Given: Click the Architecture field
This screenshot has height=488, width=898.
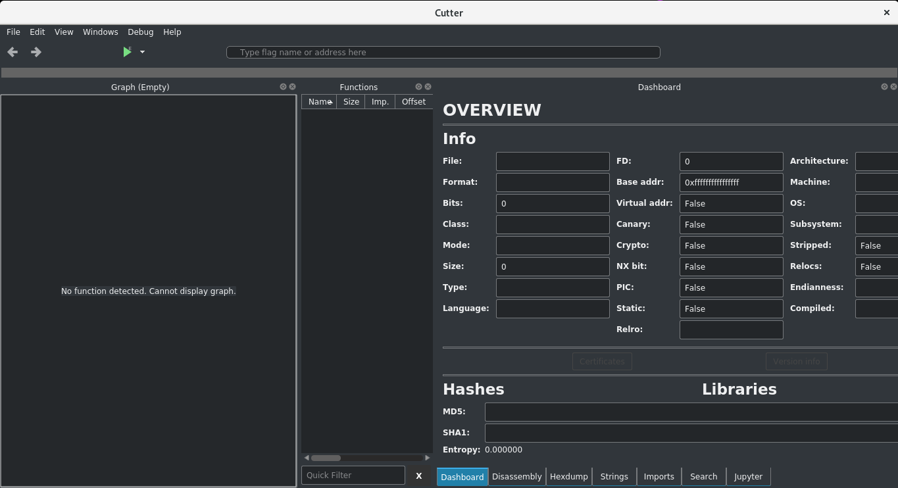Looking at the screenshot, I should (877, 161).
